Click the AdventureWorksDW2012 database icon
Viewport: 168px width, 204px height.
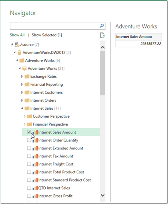19,53
